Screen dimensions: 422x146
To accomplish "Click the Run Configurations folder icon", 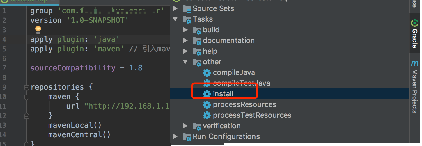I will click(187, 137).
